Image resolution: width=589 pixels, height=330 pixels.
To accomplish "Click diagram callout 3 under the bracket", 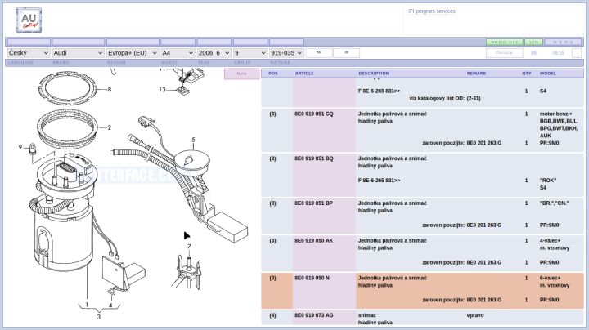I will coord(99,317).
